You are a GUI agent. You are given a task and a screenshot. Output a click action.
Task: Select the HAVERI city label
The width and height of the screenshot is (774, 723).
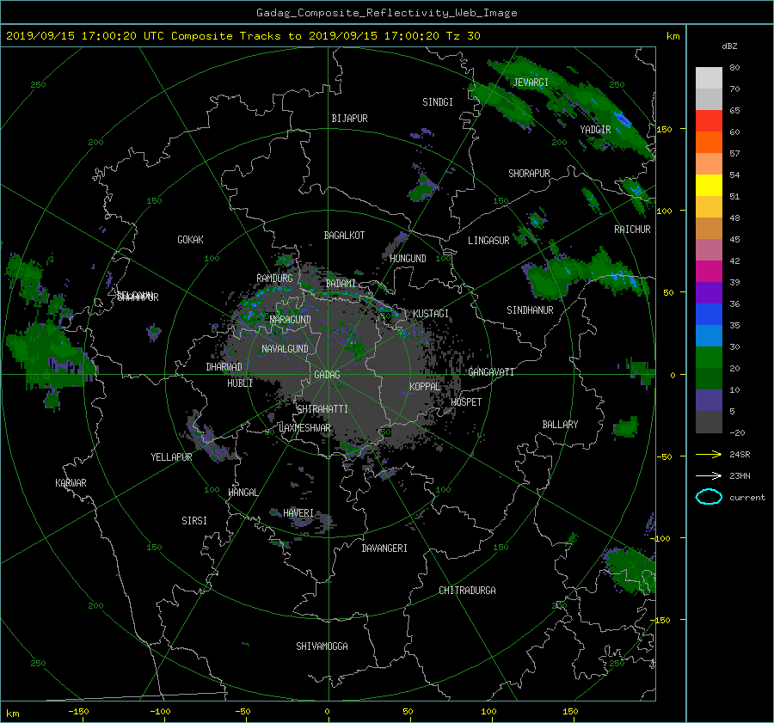pyautogui.click(x=298, y=513)
